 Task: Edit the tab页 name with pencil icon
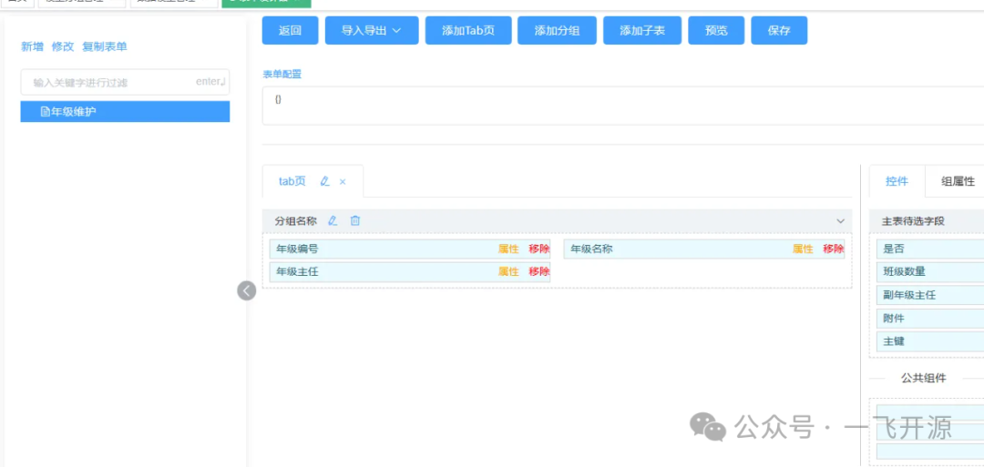(x=324, y=181)
